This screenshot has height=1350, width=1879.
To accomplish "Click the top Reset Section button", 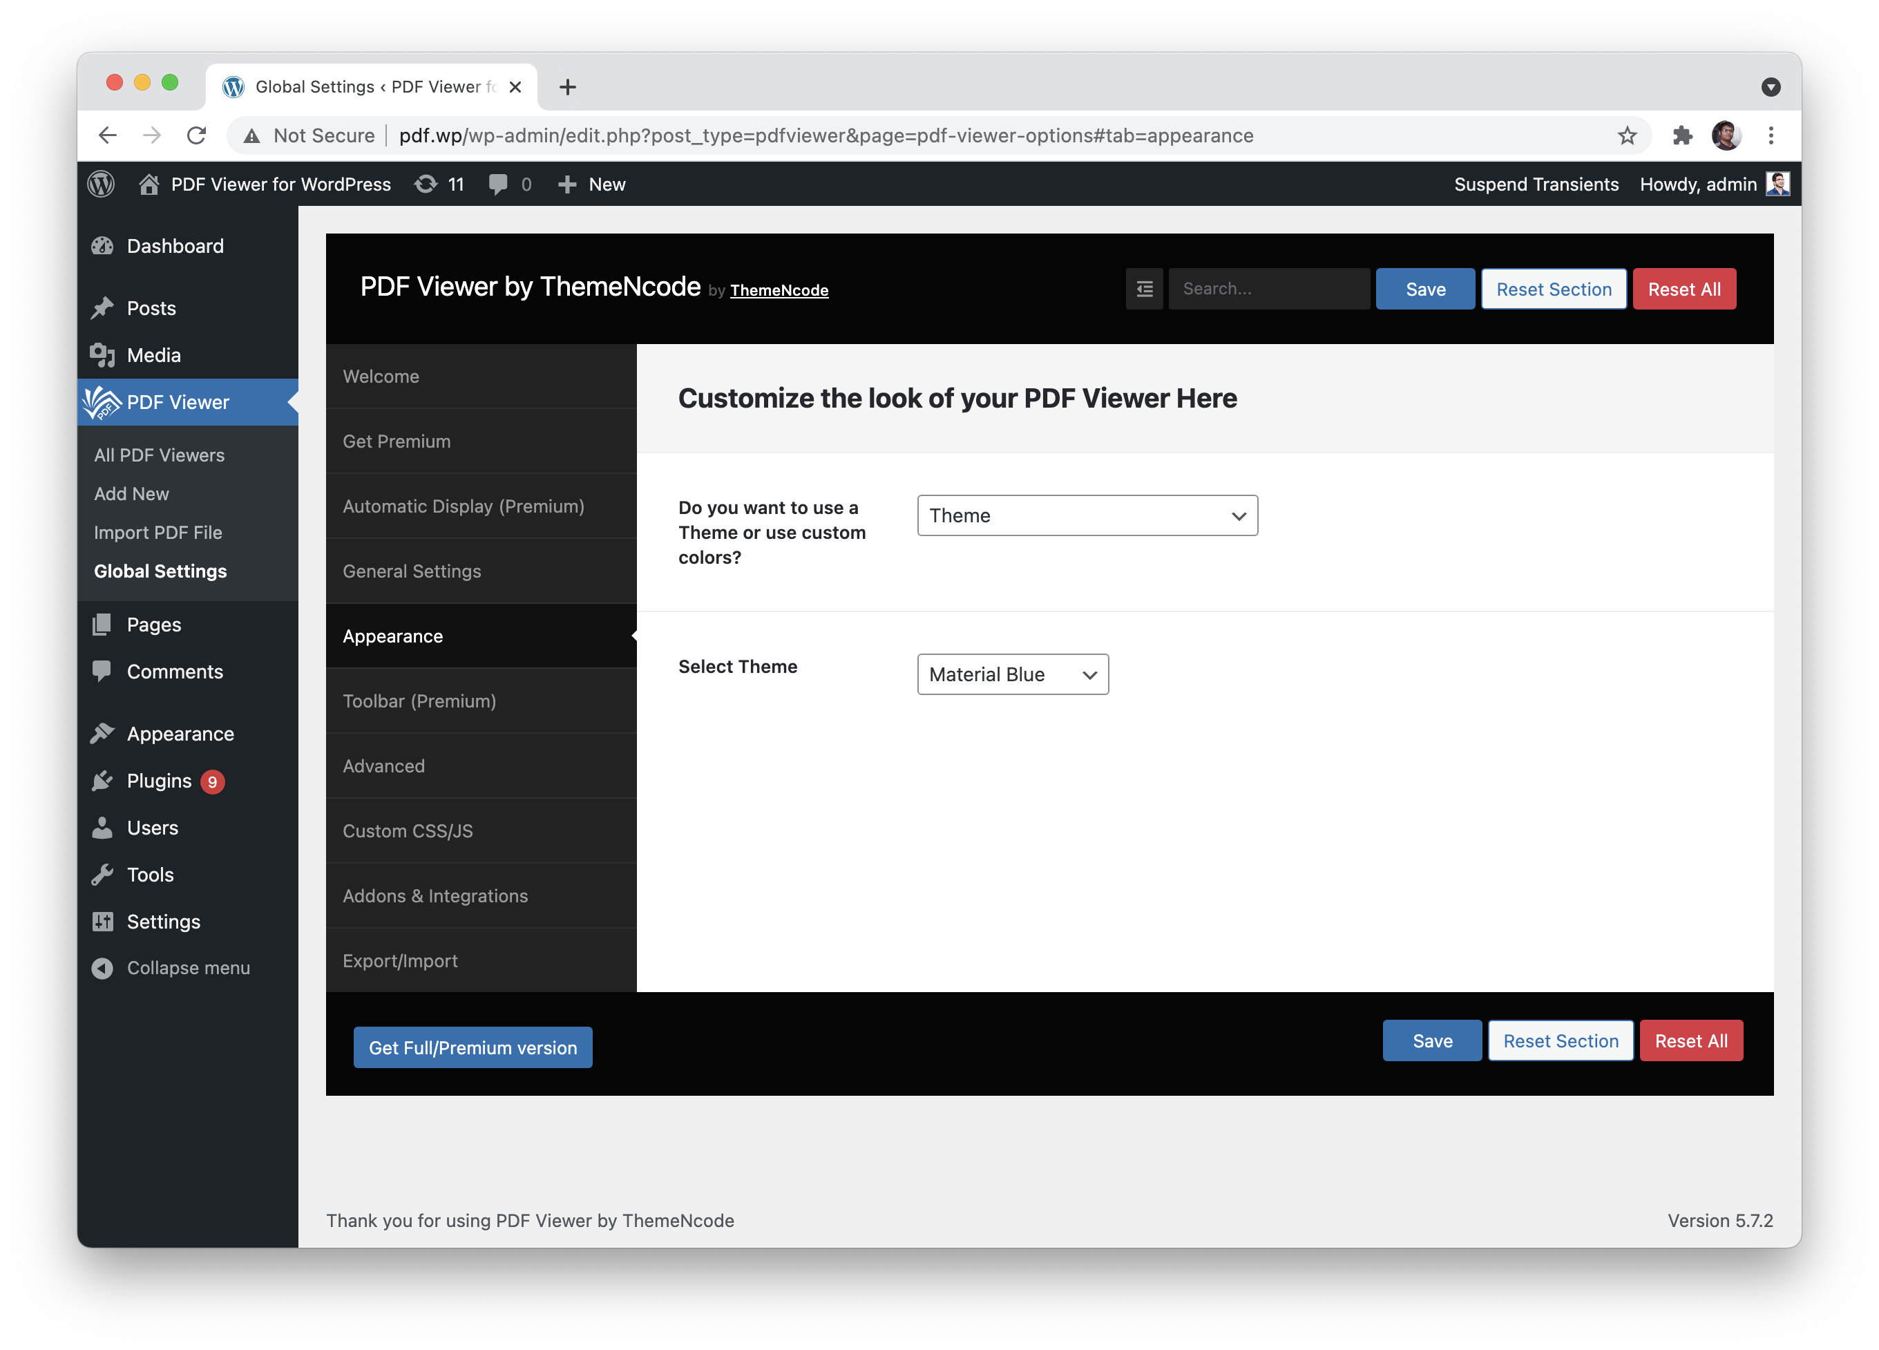I will (x=1554, y=289).
